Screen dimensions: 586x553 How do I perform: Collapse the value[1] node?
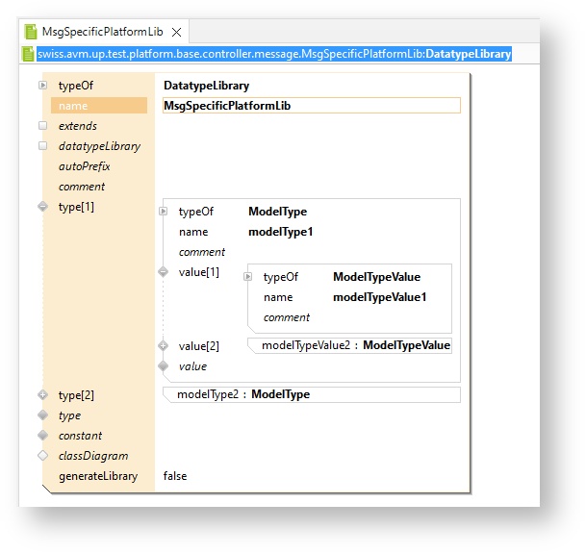(x=164, y=272)
